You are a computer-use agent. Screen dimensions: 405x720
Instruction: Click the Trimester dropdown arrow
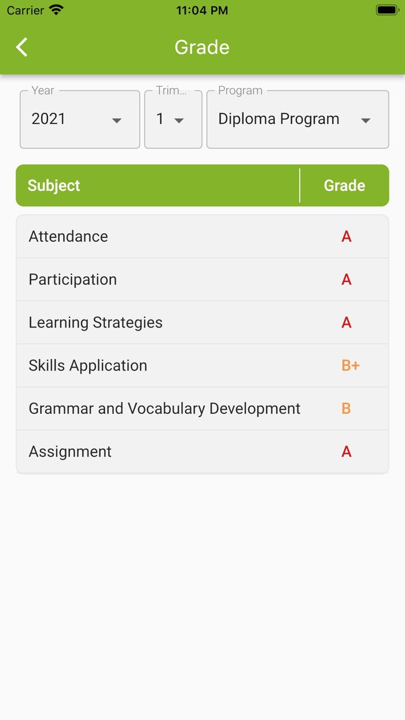179,120
